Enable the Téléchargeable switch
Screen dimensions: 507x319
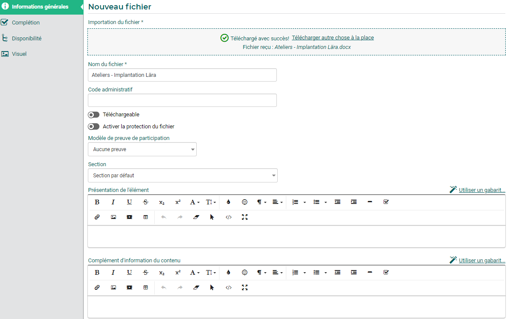(x=94, y=115)
